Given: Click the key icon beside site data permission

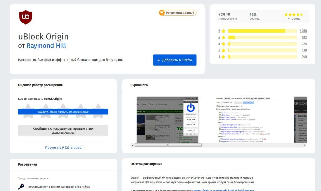Looking at the screenshot, I should coord(21,187).
